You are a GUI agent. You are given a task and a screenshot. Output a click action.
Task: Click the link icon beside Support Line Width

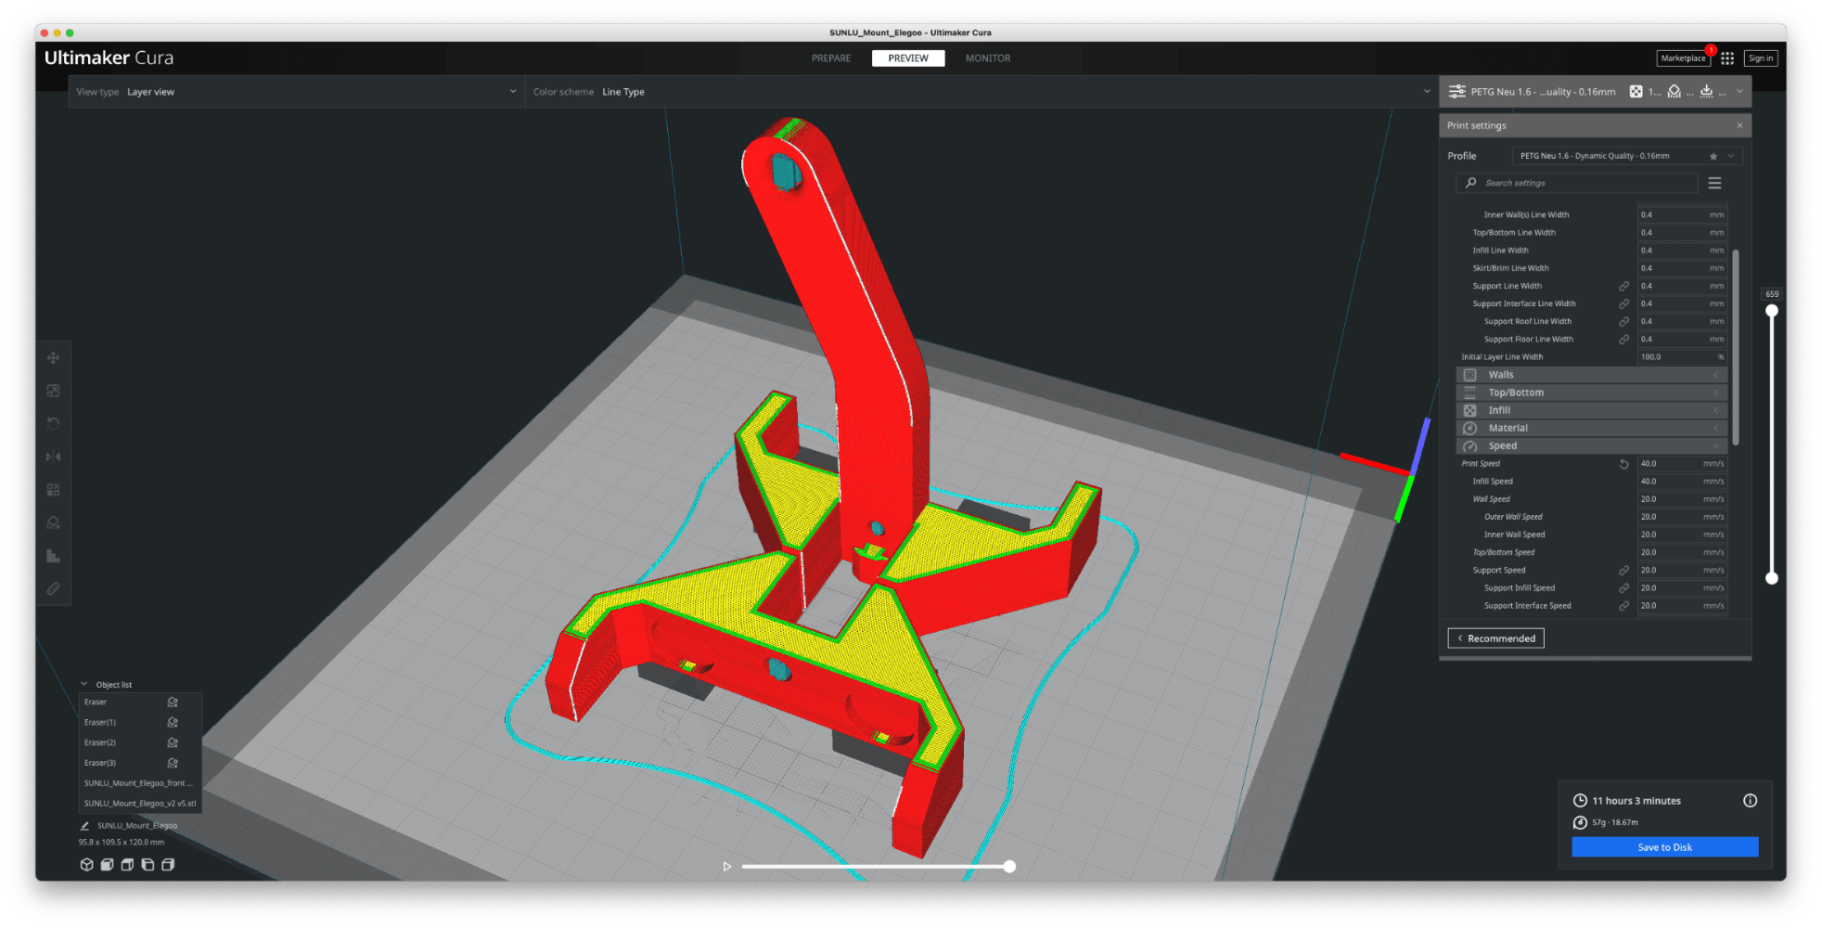[x=1624, y=287]
